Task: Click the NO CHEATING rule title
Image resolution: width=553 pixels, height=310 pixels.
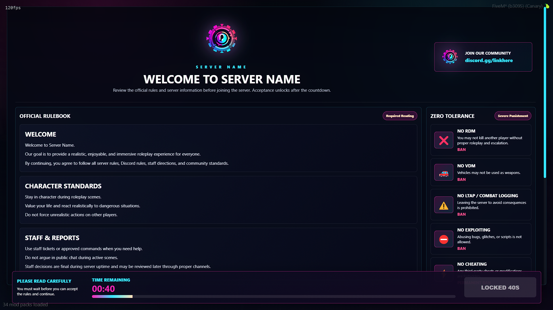Action: click(x=472, y=264)
